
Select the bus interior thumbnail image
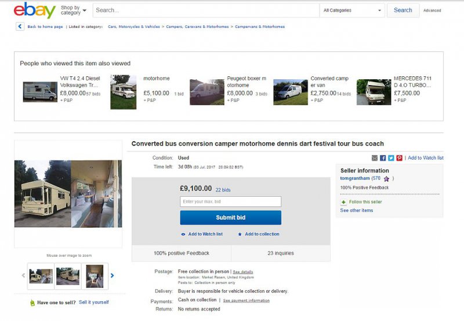pos(95,276)
